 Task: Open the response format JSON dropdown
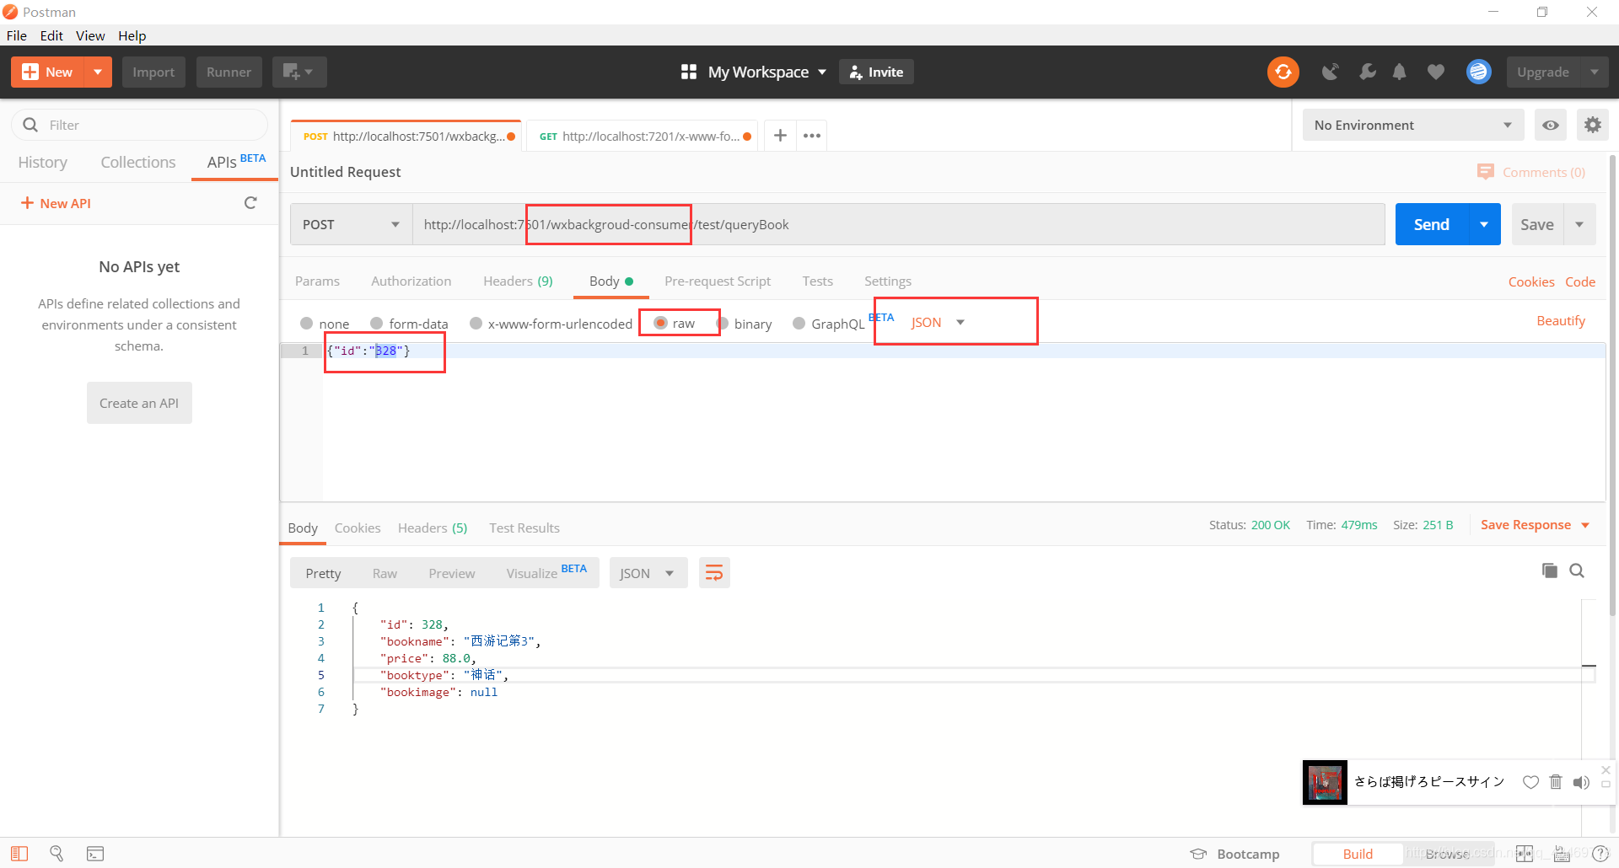click(x=648, y=573)
